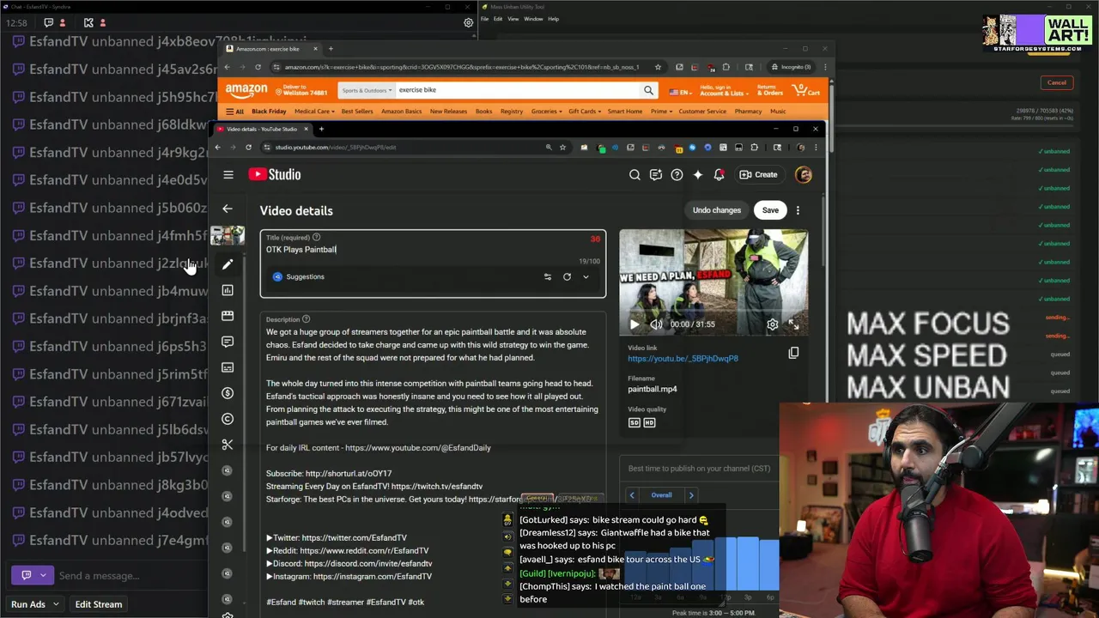Open search in YouTube Studio header
The height and width of the screenshot is (618, 1099).
pyautogui.click(x=635, y=174)
